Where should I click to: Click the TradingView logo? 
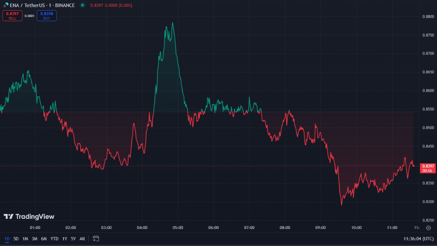(29, 217)
